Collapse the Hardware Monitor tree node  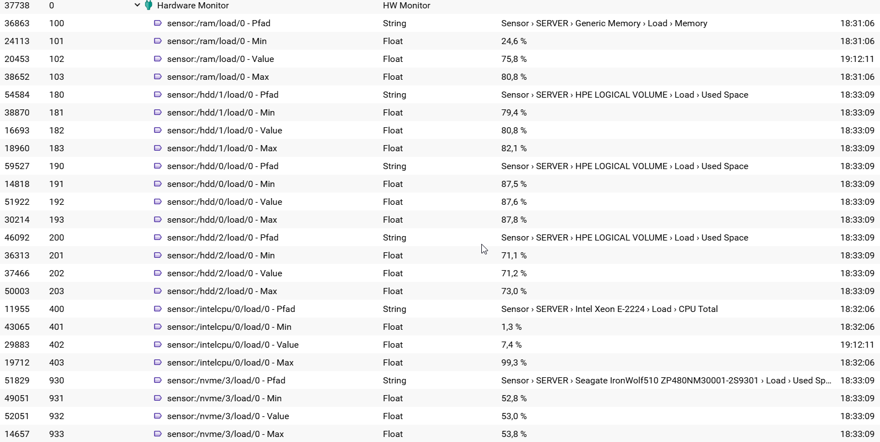pos(137,6)
